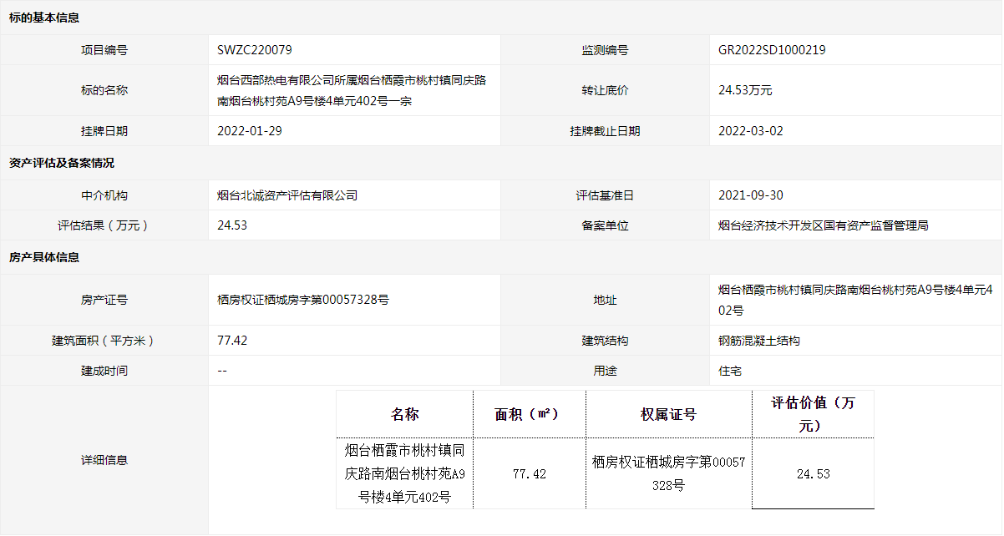Select the 24.53 cell in detail table

point(813,473)
